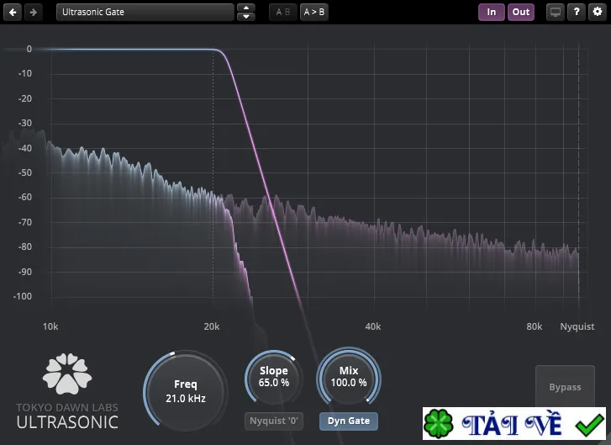Click the Tokyo Dawn Labs flower logo
Image resolution: width=611 pixels, height=445 pixels.
click(x=67, y=373)
